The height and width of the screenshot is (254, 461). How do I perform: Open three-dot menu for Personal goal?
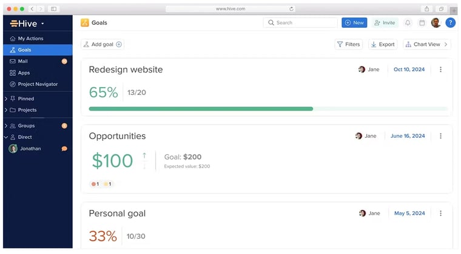[x=440, y=213]
